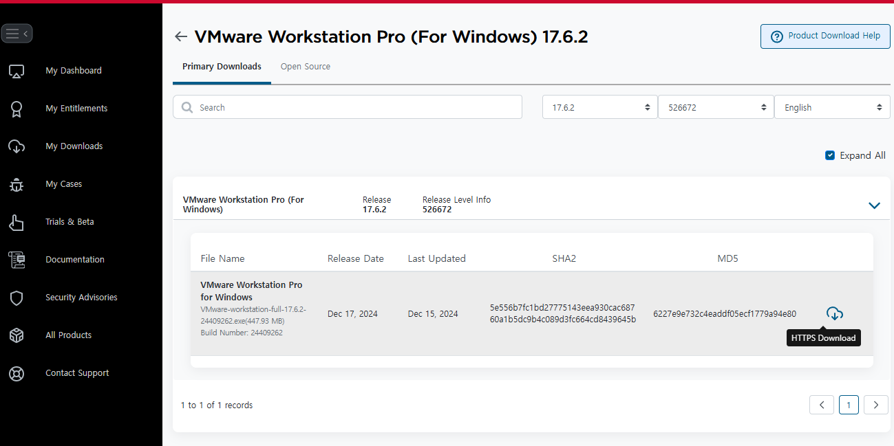The width and height of the screenshot is (894, 446).
Task: Open My Entitlements from the sidebar
Action: coord(76,109)
